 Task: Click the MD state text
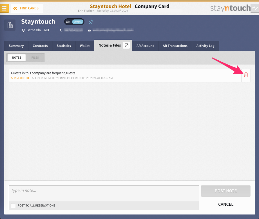click(x=46, y=30)
